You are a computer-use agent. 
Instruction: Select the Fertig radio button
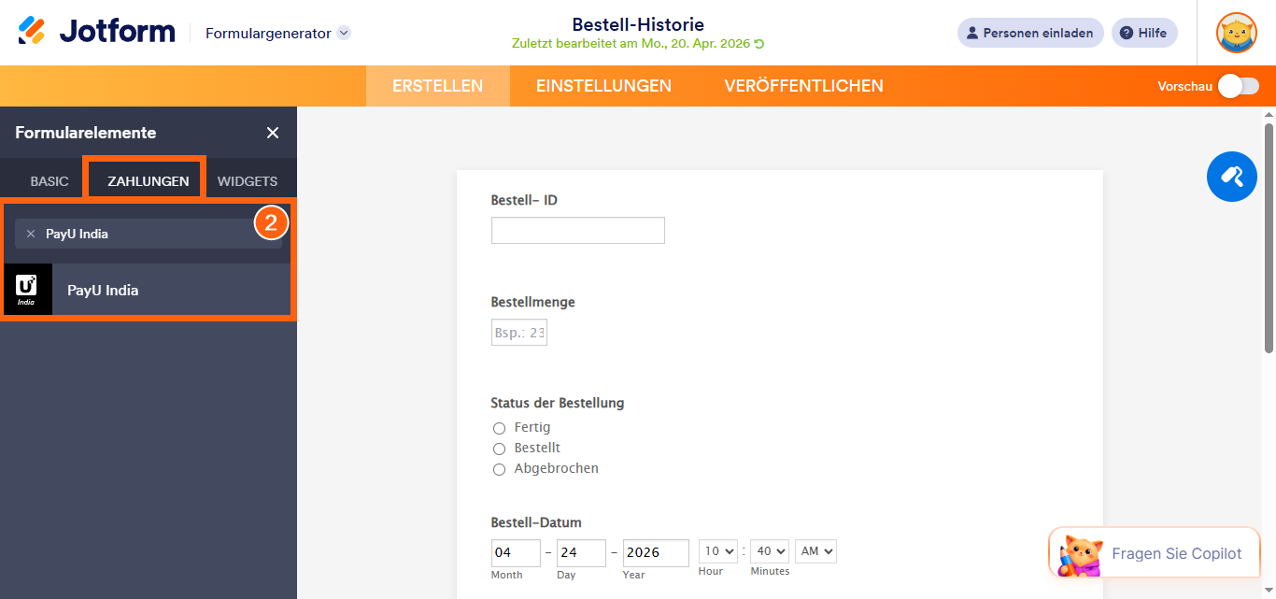499,428
